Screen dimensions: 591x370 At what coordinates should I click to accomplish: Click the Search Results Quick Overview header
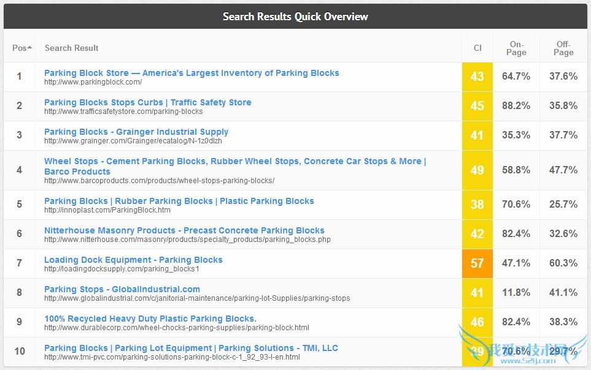tap(295, 17)
